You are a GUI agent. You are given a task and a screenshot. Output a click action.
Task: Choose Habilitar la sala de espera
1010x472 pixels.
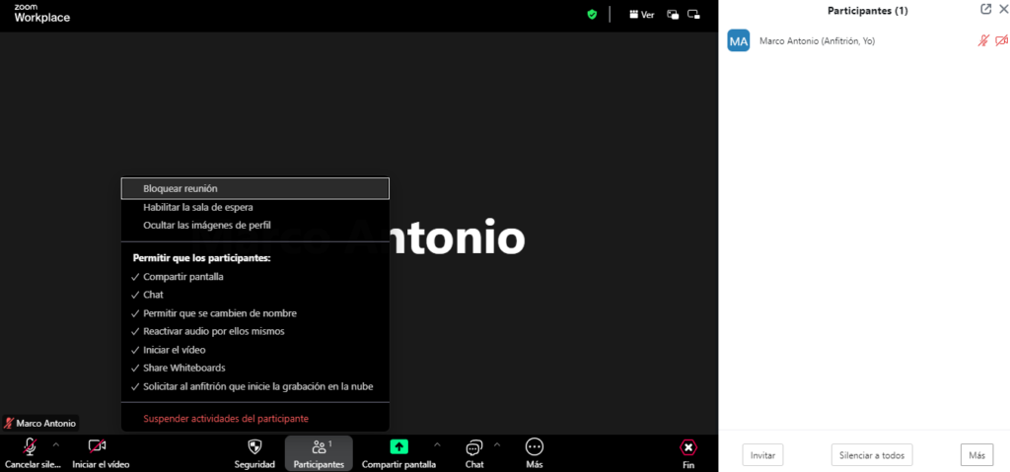click(198, 207)
